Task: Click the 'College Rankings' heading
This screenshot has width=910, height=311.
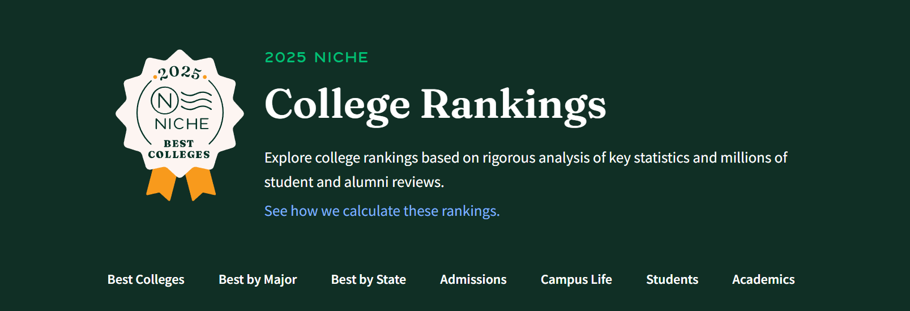Action: point(435,105)
